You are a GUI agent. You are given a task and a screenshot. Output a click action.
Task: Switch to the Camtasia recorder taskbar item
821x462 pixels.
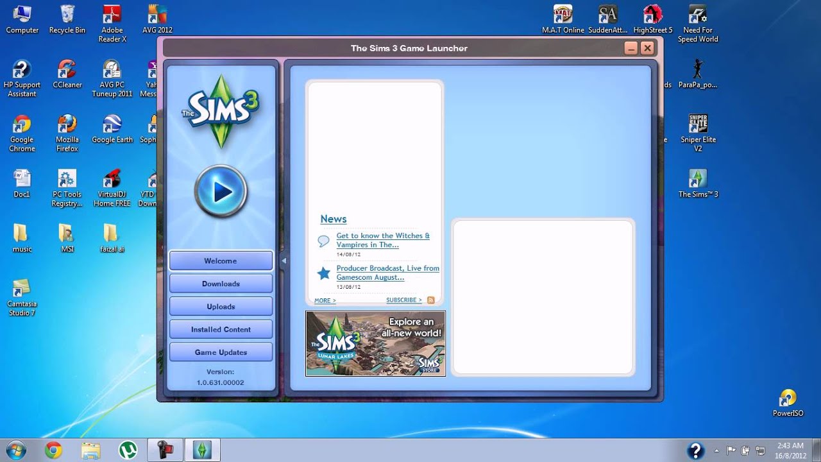(x=165, y=450)
